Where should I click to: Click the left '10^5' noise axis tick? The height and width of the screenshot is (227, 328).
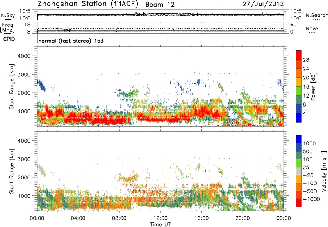pos(25,11)
